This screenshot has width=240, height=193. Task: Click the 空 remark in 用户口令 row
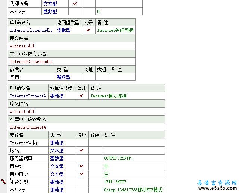[106, 174]
